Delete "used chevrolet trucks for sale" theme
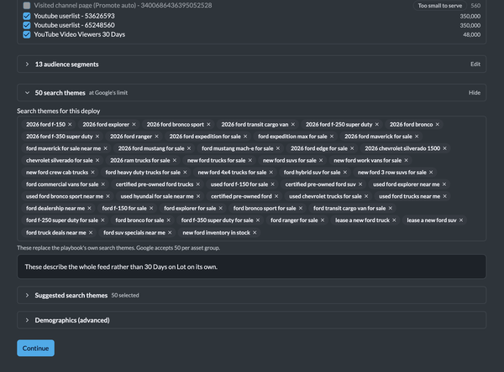The image size is (504, 372). [366, 196]
